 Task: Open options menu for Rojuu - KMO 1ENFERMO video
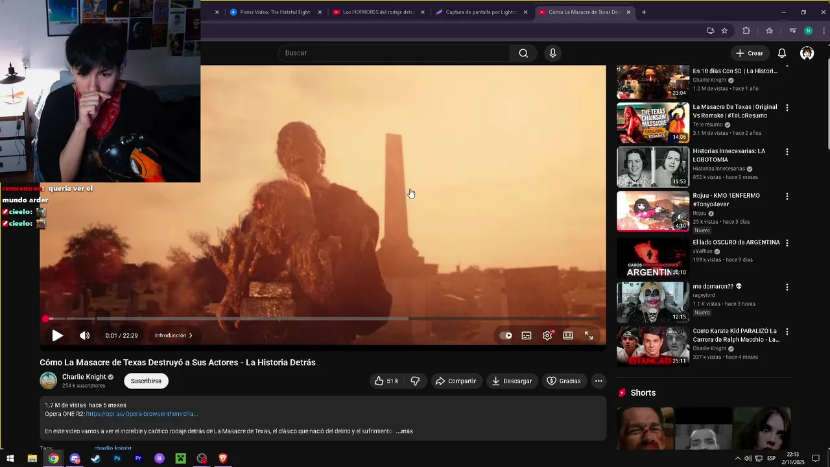click(x=787, y=197)
